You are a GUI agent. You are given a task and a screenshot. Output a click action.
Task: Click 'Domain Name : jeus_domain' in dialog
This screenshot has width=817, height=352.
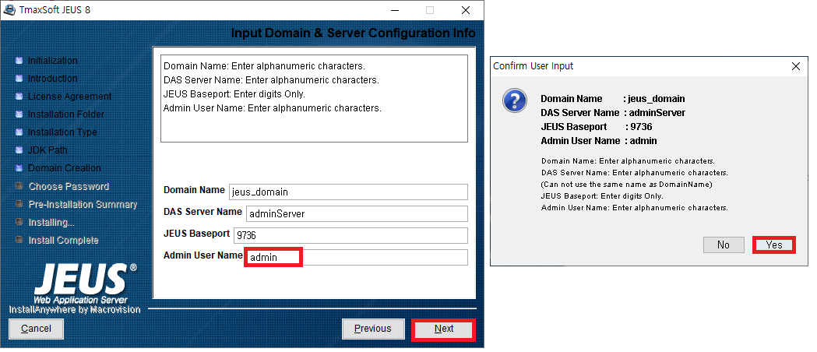[613, 99]
